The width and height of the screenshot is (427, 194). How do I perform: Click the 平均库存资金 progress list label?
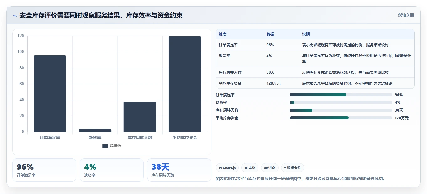[227, 118]
